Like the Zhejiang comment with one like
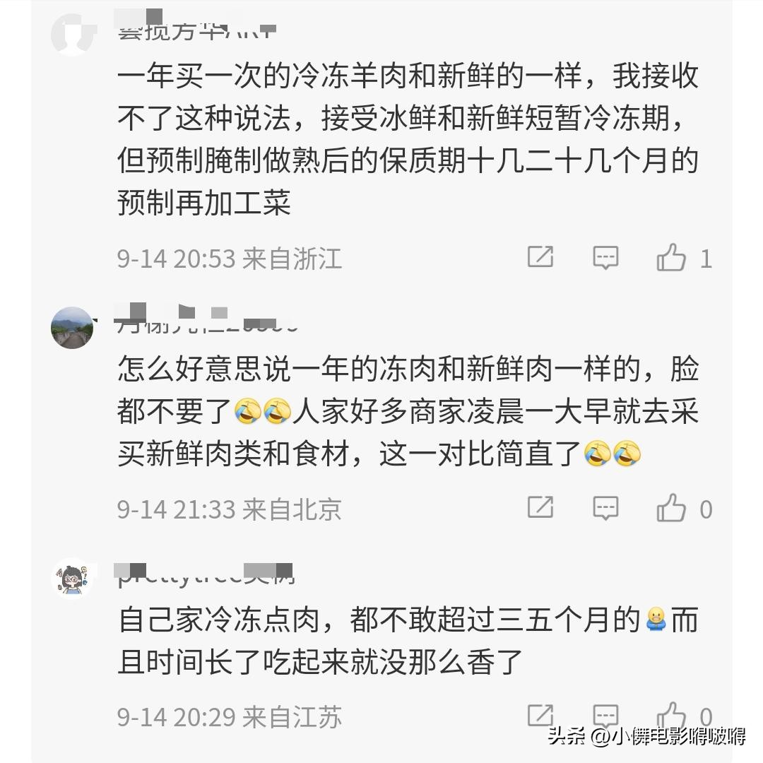The height and width of the screenshot is (763, 763). 671,257
